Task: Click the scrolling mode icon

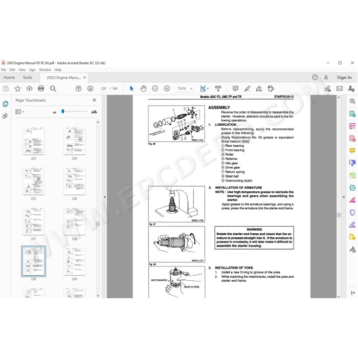Action: (x=218, y=88)
